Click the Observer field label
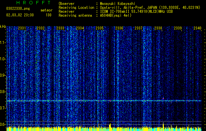 tap(66, 4)
